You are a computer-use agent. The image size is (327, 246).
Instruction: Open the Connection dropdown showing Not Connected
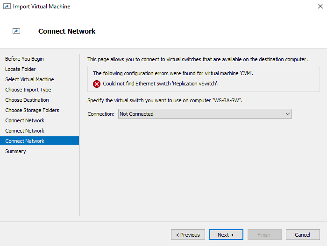pyautogui.click(x=205, y=114)
